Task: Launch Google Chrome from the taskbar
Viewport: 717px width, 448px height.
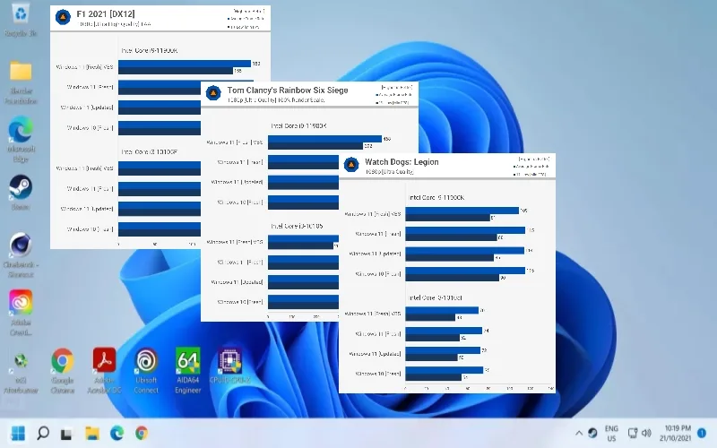Action: [142, 433]
